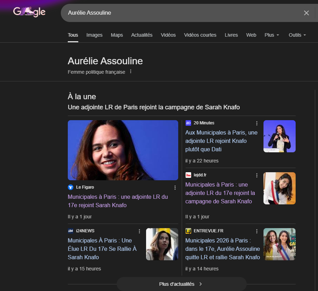
Task: Expand the Plus dropdown menu
Action: (272, 35)
